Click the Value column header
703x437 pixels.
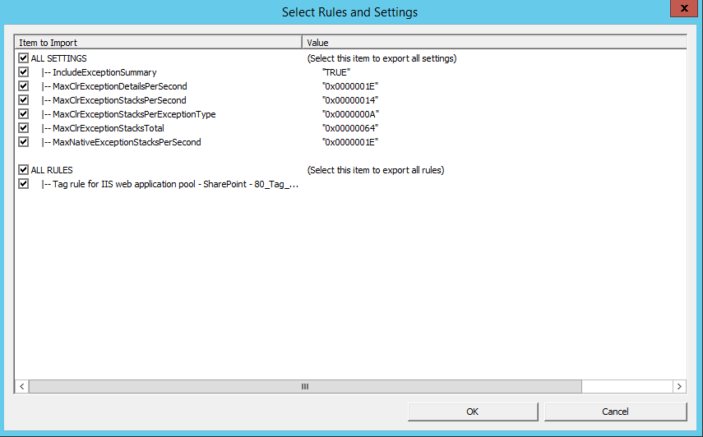[x=493, y=42]
